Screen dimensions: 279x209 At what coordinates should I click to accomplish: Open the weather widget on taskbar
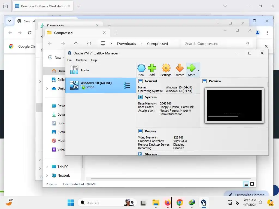tap(9, 202)
